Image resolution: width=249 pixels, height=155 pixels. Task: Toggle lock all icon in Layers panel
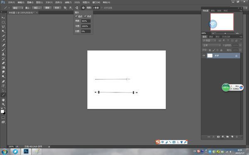click(221, 50)
